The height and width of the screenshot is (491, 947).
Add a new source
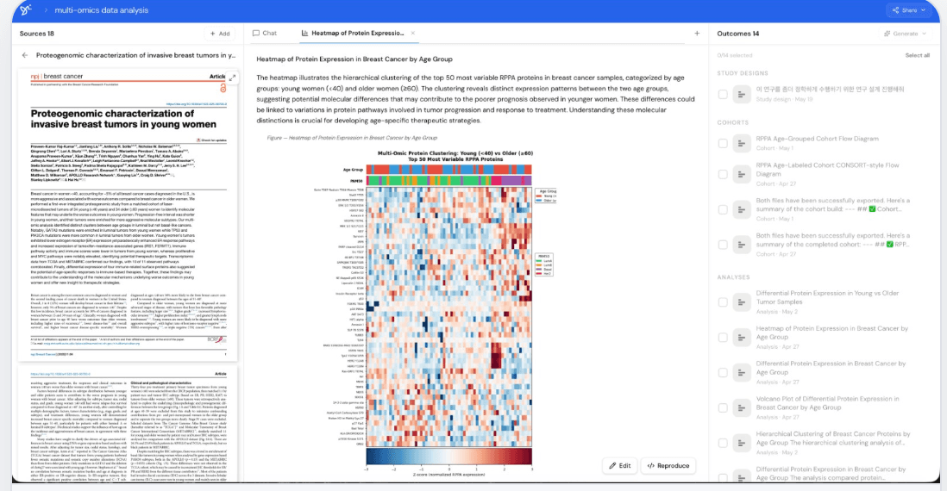tap(221, 34)
